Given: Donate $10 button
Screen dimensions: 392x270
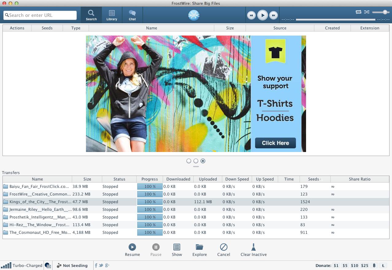Looking at the screenshot, I should pos(354,265).
